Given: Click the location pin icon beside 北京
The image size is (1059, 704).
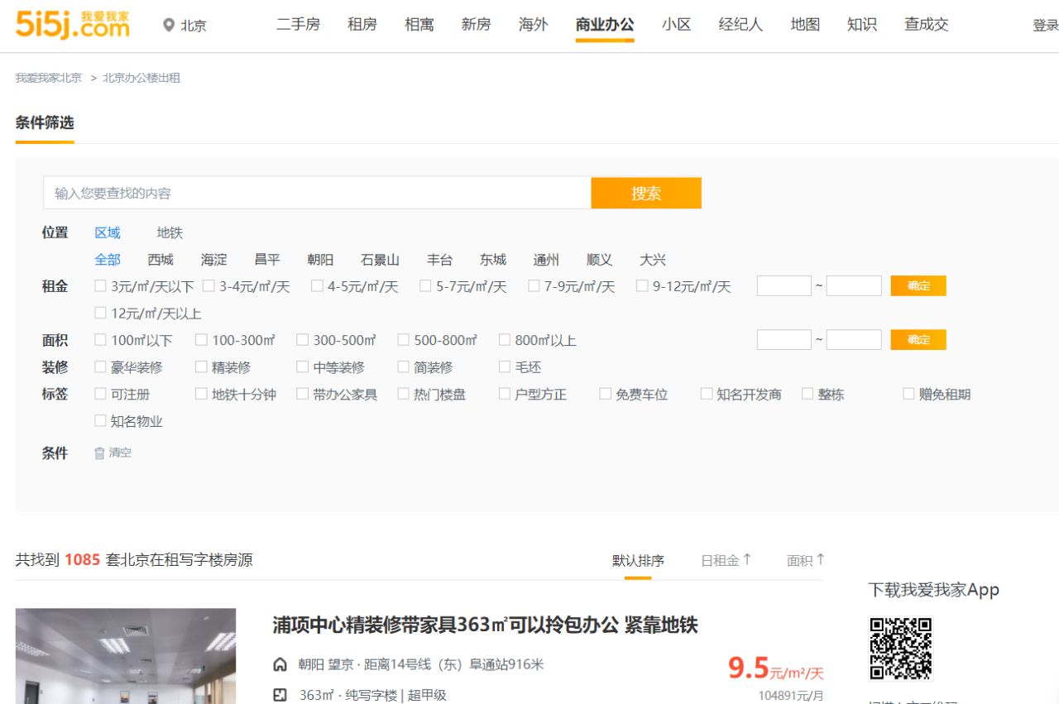Looking at the screenshot, I should pyautogui.click(x=170, y=26).
